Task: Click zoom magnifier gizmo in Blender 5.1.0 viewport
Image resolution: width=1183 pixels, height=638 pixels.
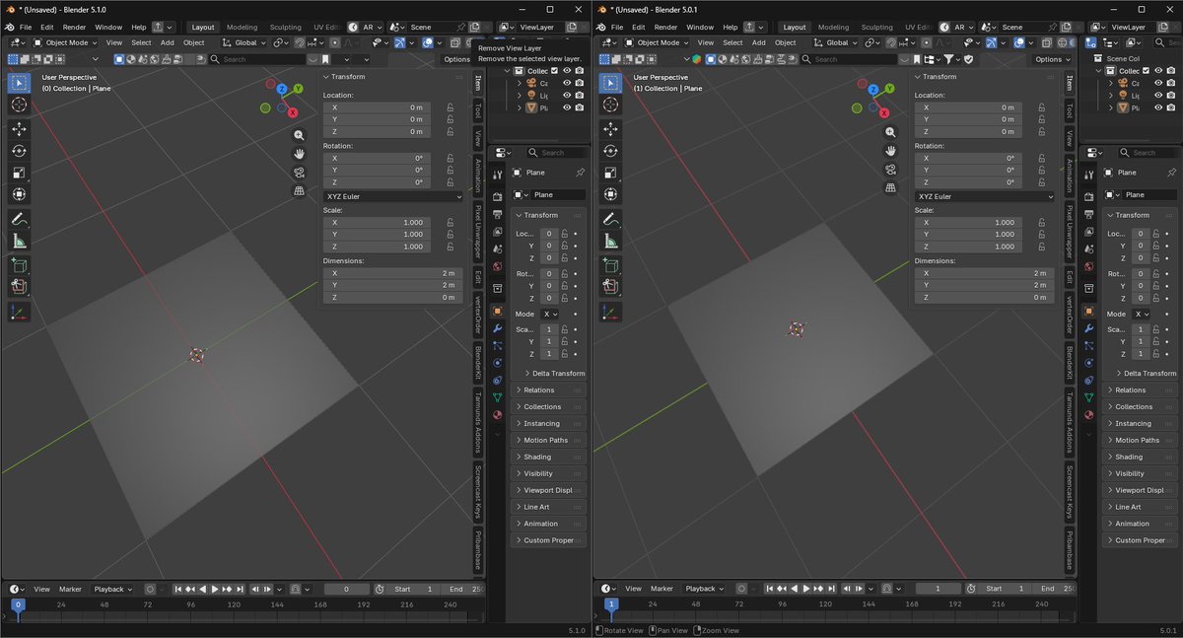Action: click(x=299, y=135)
